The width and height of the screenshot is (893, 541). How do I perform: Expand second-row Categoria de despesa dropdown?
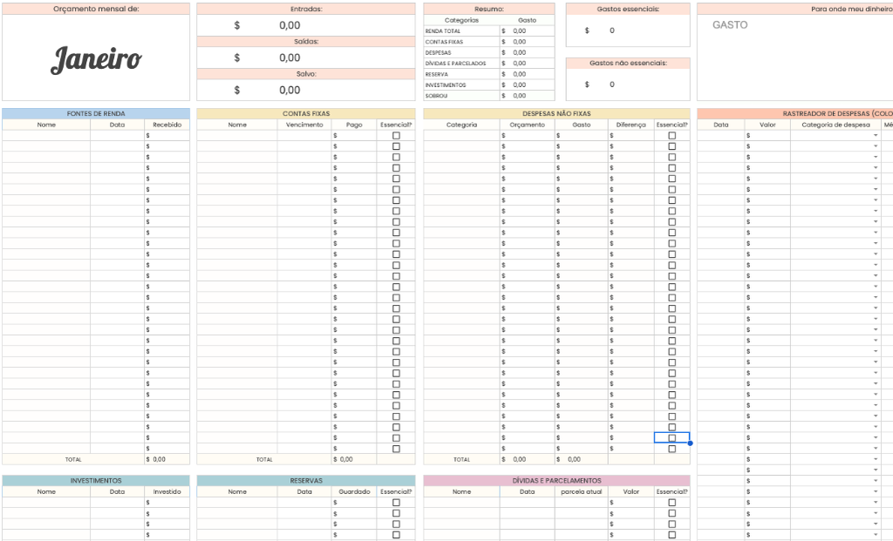[876, 146]
